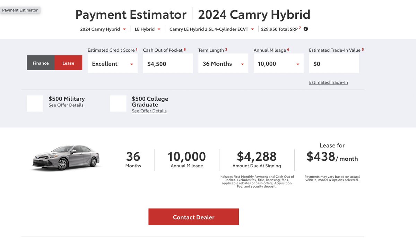Image resolution: width=416 pixels, height=241 pixels.
Task: Click the $4,288 Amount Due At Signing
Action: point(257,159)
